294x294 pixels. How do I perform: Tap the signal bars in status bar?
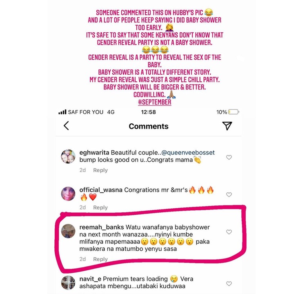(62, 112)
